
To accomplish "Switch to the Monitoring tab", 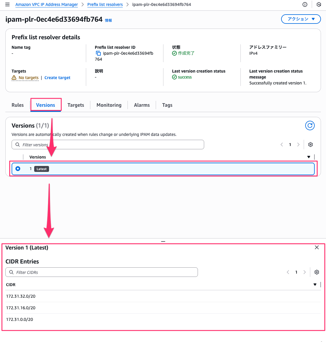I will 109,105.
